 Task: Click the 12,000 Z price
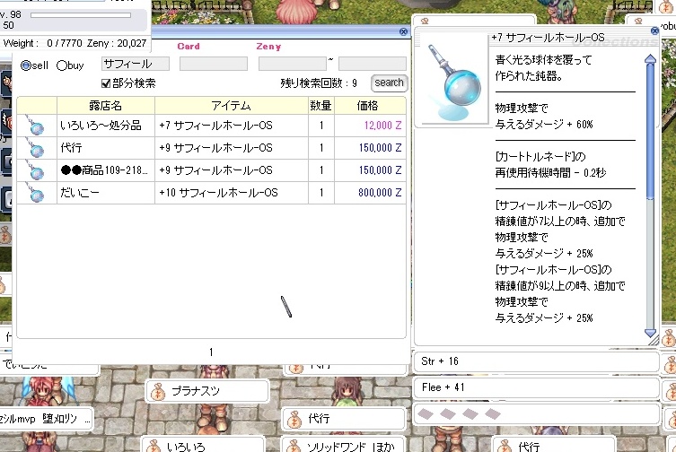click(x=382, y=126)
